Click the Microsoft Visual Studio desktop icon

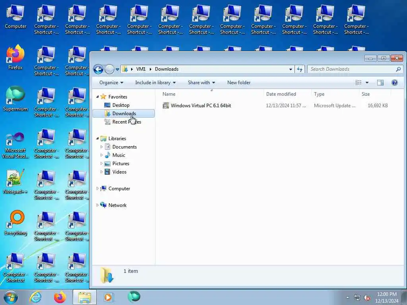click(x=16, y=138)
